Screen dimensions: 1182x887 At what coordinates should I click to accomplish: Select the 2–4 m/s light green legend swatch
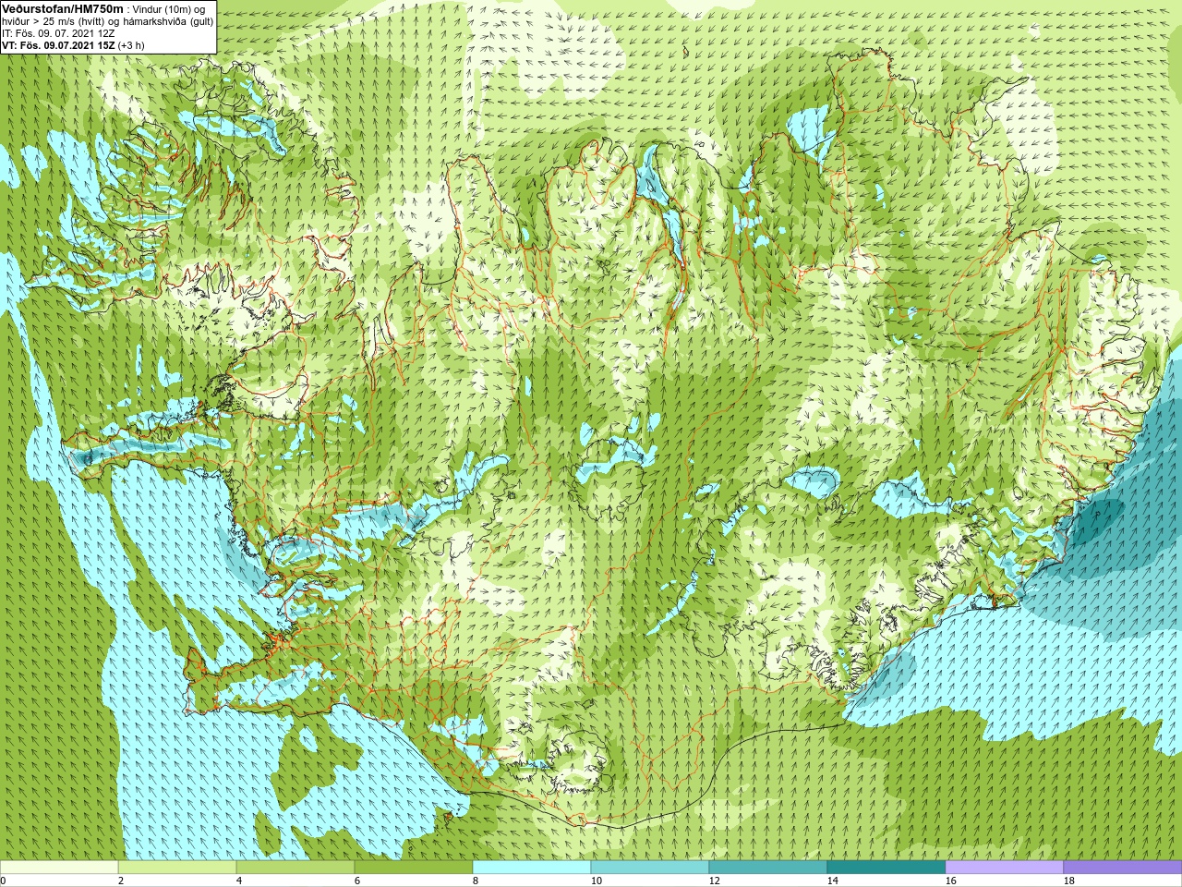pyautogui.click(x=177, y=868)
